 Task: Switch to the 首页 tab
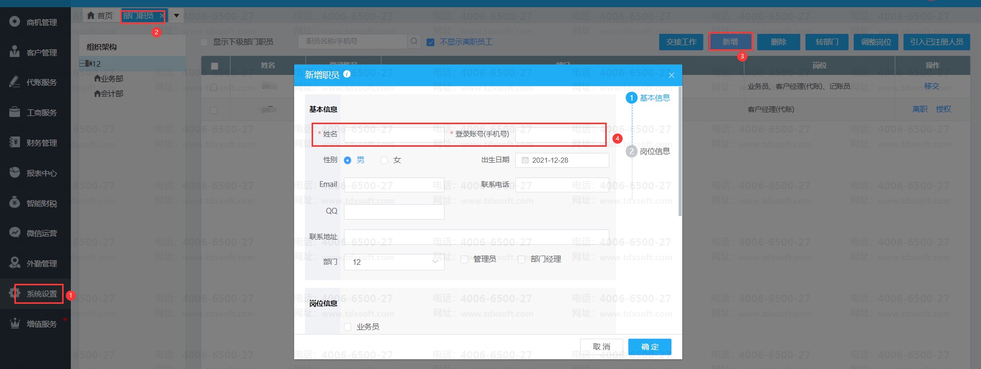(100, 16)
